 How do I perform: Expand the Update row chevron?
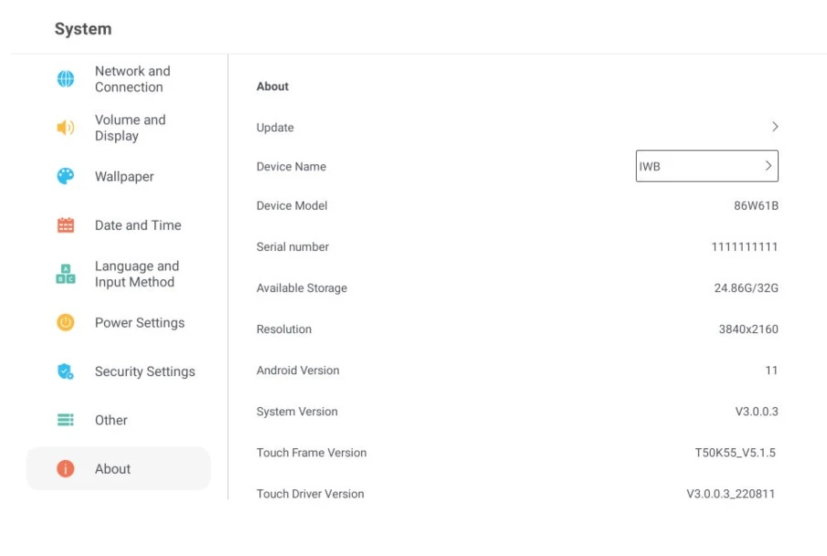pyautogui.click(x=775, y=127)
